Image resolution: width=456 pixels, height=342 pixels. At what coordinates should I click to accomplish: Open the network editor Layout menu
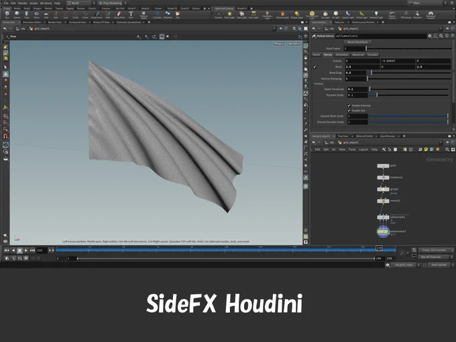point(363,150)
